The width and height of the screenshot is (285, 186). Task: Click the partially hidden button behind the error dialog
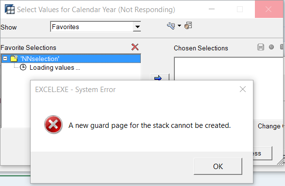click(x=263, y=154)
